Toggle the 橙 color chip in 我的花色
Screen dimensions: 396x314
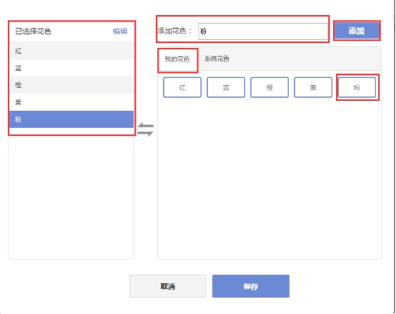tap(269, 87)
